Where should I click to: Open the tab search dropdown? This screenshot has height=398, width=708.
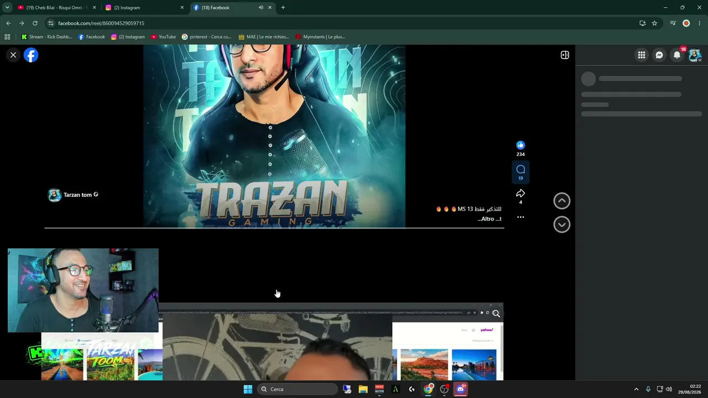(7, 8)
